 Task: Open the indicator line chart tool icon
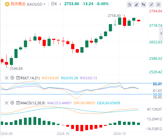click(130, 5)
